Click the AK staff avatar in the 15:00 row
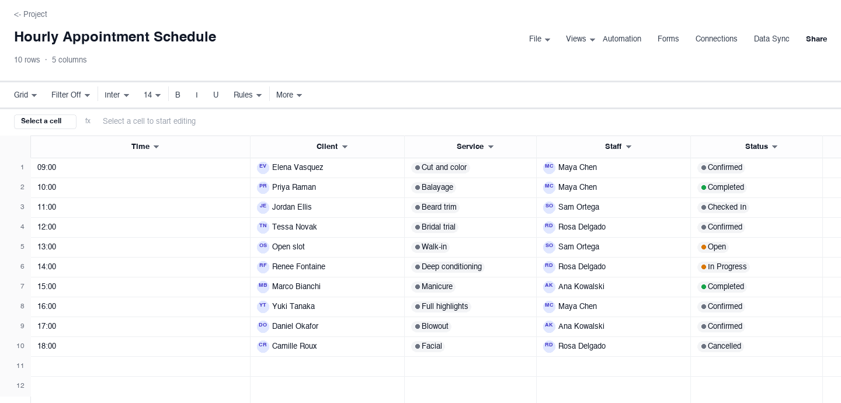Image resolution: width=841 pixels, height=403 pixels. click(x=549, y=287)
